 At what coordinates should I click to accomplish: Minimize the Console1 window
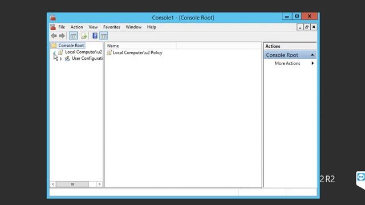pyautogui.click(x=287, y=17)
